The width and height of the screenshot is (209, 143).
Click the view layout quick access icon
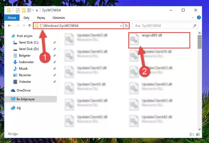tap(30, 10)
